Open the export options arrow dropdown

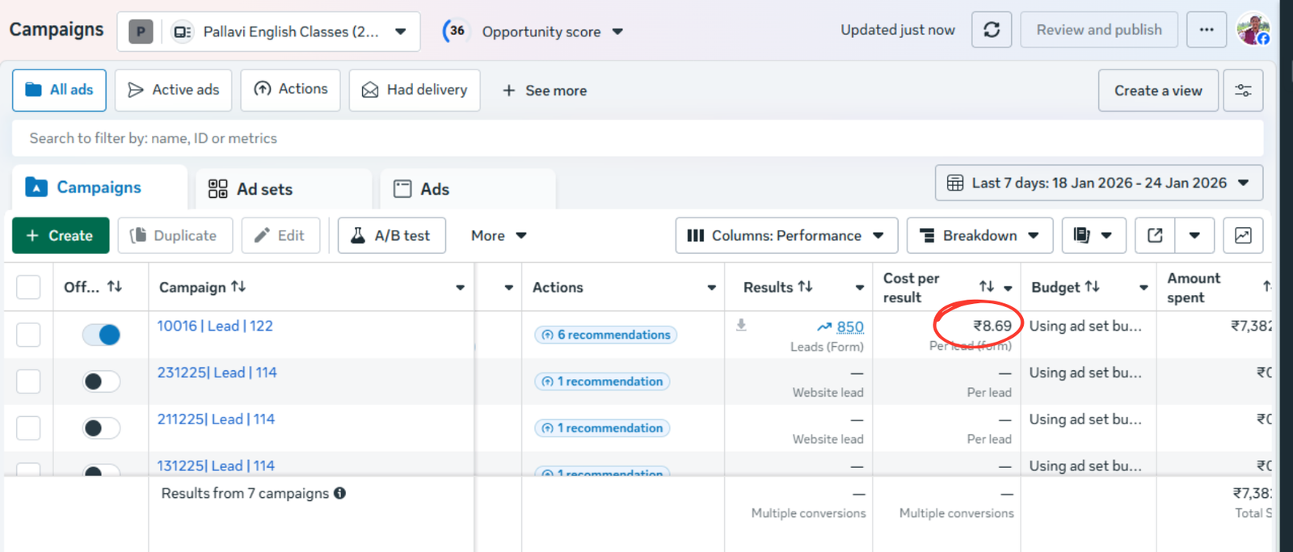pyautogui.click(x=1194, y=235)
